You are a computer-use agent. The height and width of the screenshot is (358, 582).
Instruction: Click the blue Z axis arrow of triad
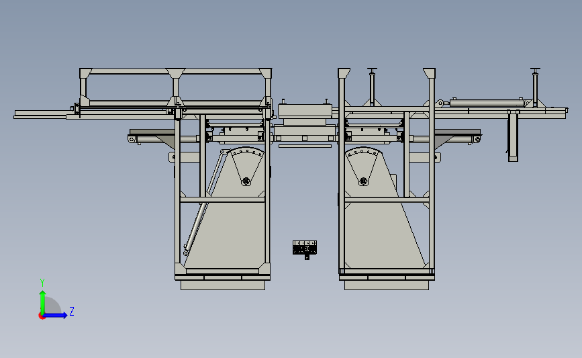coord(55,315)
